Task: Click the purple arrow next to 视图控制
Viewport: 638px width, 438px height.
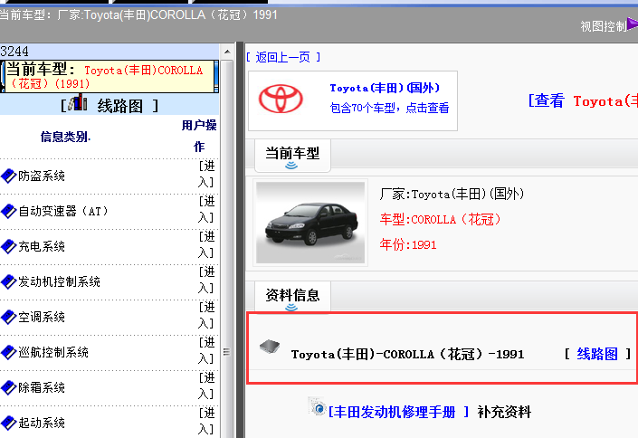Action: coord(633,24)
